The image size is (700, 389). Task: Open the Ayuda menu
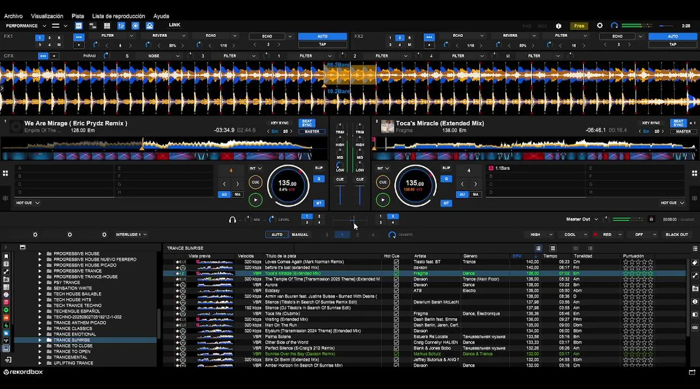tap(161, 16)
